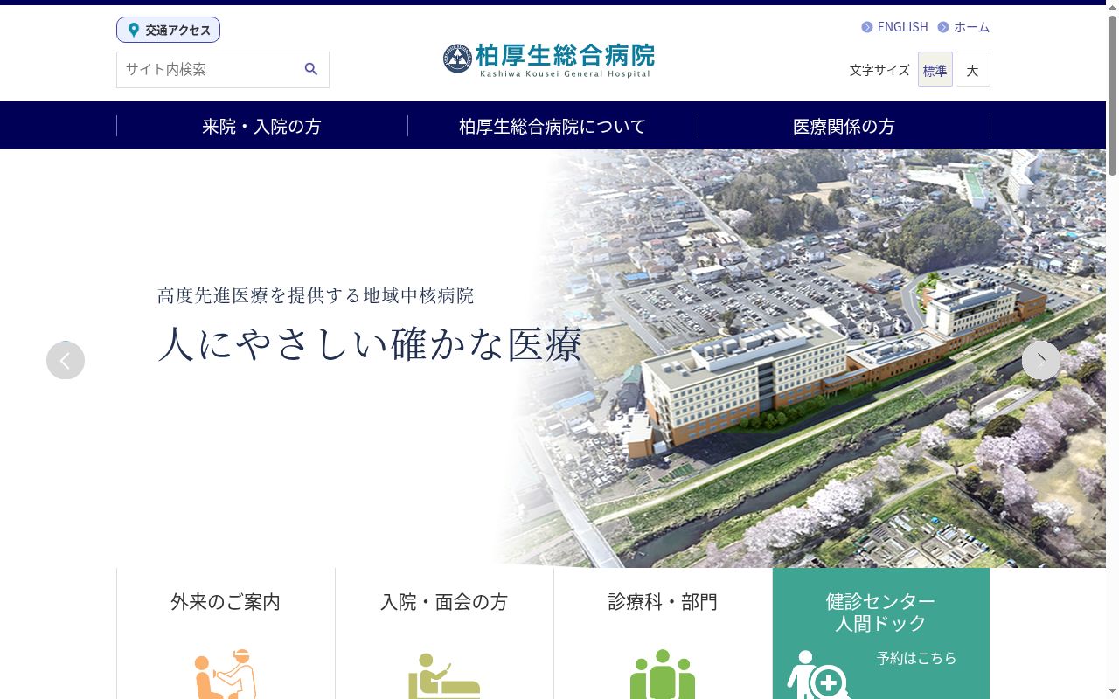Open 入院・面会の方 card
Viewport: 1119px width, 699px height.
click(444, 633)
